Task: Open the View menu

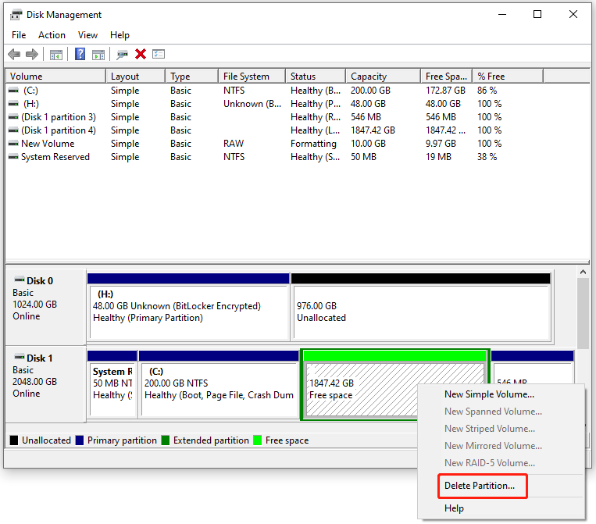Action: click(87, 35)
